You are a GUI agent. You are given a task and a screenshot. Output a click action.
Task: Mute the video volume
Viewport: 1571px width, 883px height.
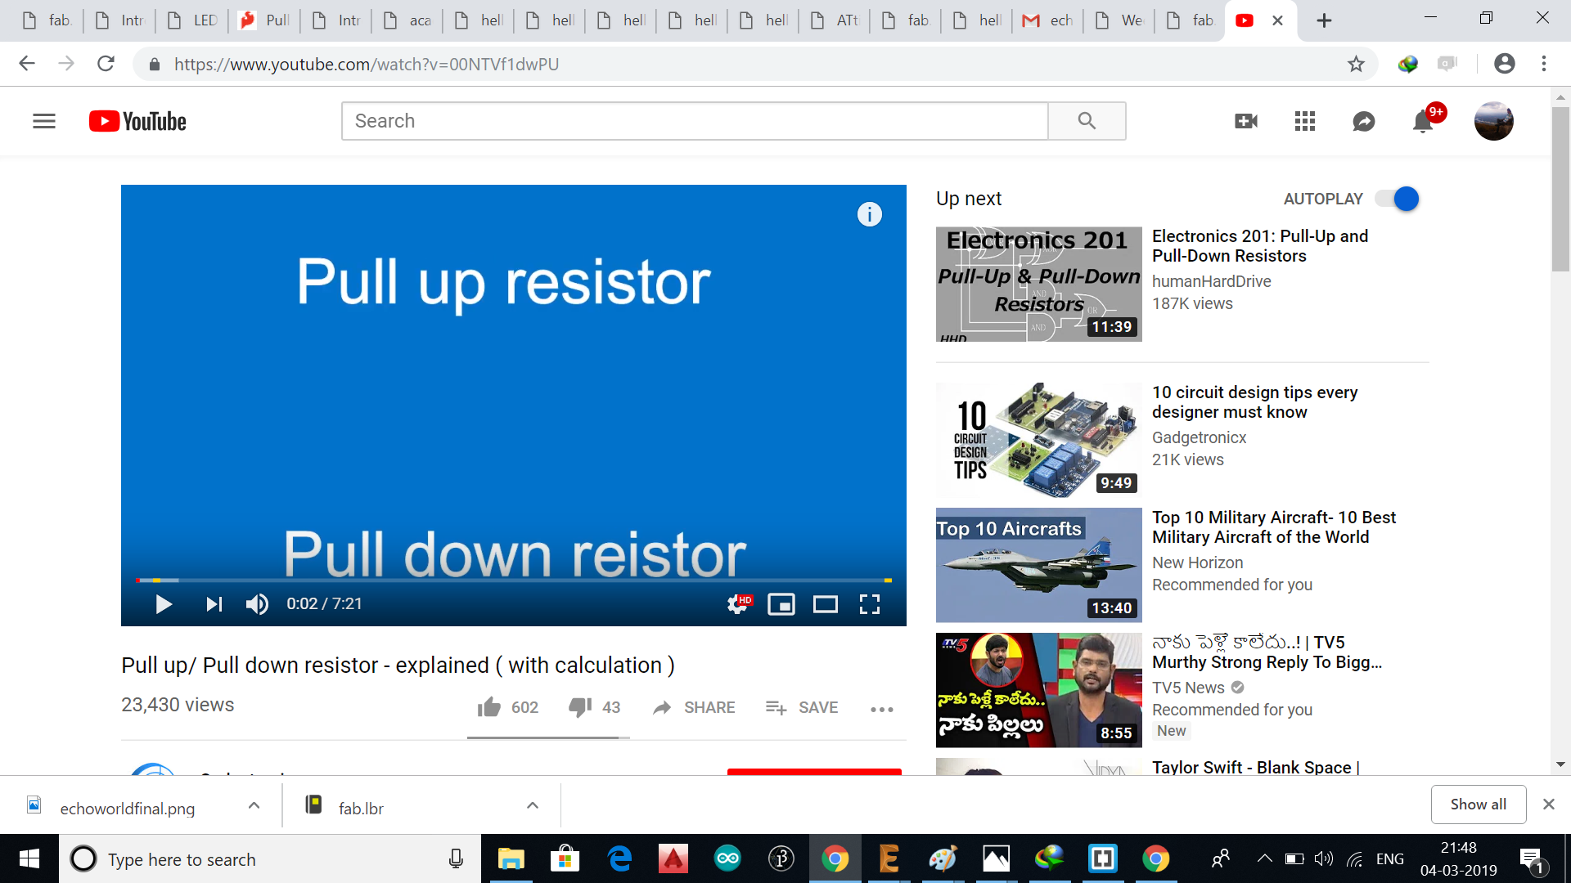pos(257,604)
